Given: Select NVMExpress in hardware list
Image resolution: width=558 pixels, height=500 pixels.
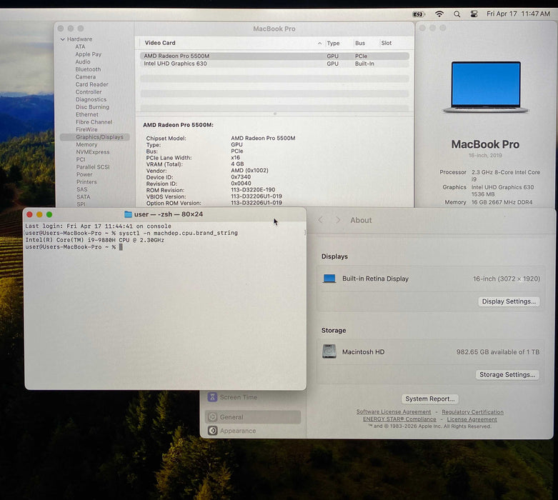Looking at the screenshot, I should coord(93,152).
